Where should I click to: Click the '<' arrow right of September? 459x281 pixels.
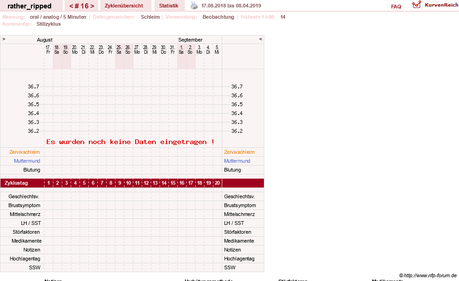[x=261, y=39]
